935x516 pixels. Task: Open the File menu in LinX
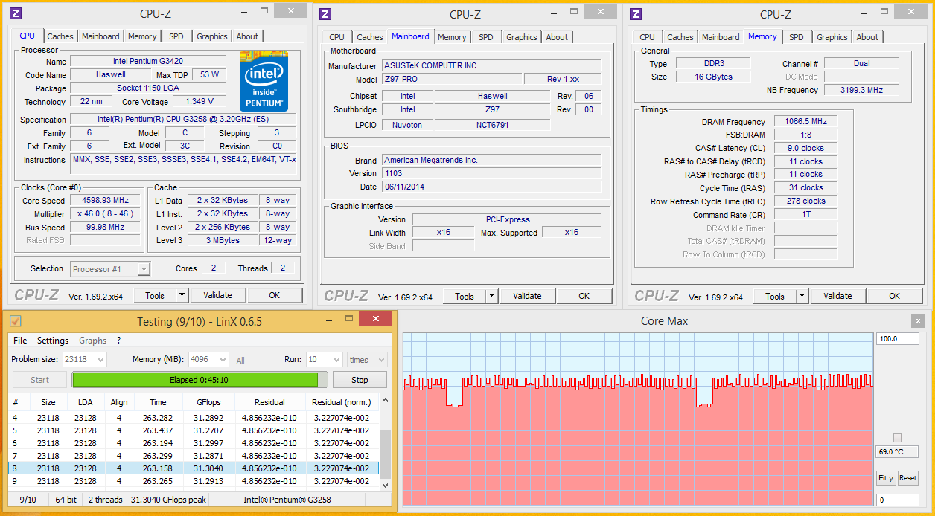pyautogui.click(x=20, y=341)
